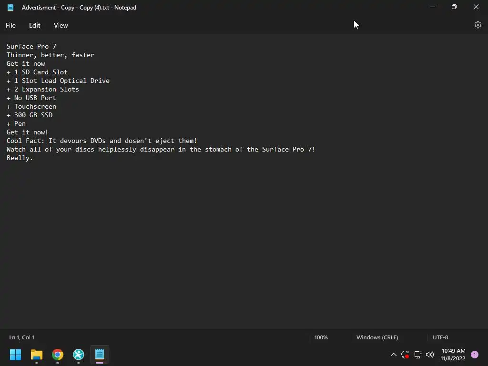
Task: Click the line 'Thinner, better, faster'
Action: click(51, 55)
